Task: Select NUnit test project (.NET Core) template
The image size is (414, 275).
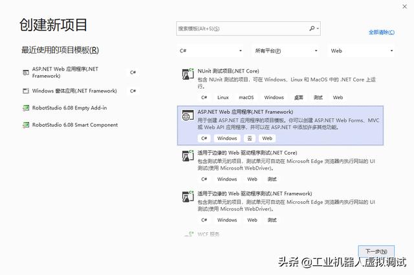Action: (280, 84)
